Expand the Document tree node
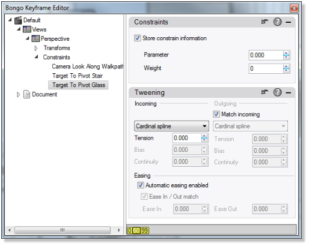This screenshot has height=246, width=309. tap(19, 94)
